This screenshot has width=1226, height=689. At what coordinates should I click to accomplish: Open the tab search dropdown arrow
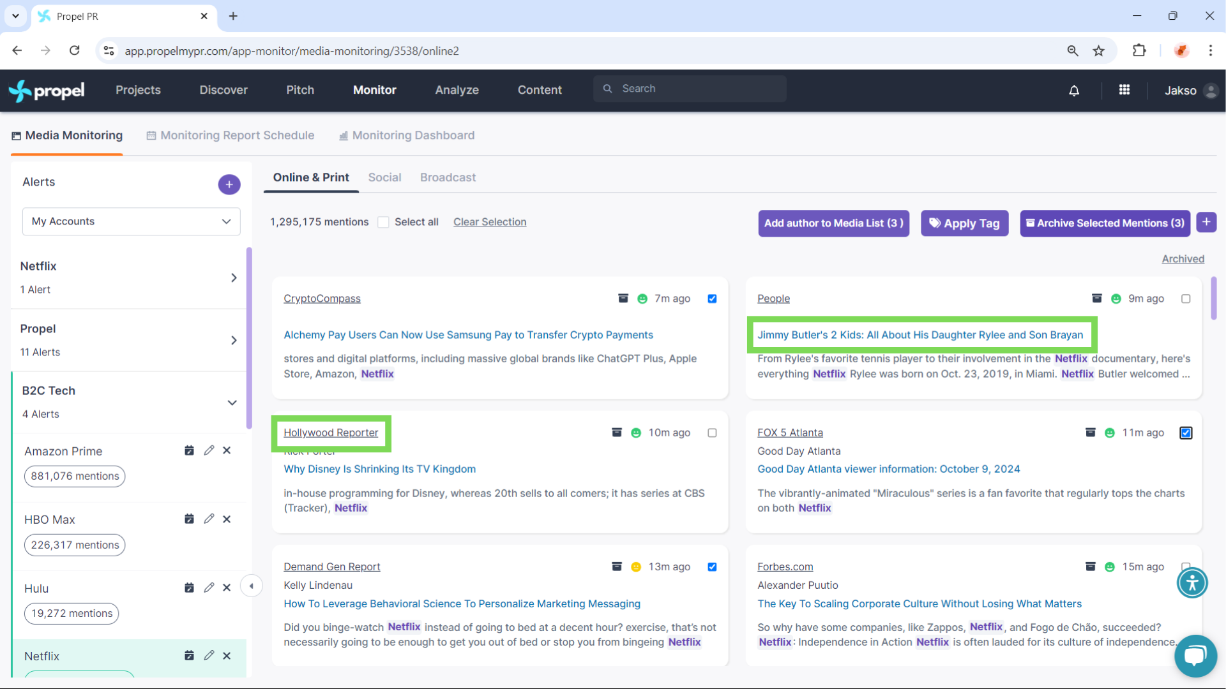[15, 16]
